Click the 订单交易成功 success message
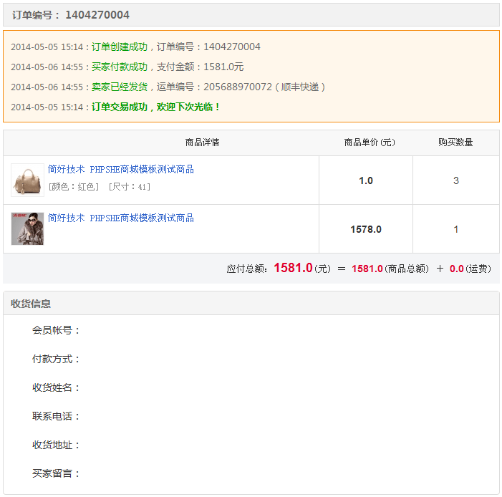Image resolution: width=502 pixels, height=497 pixels. click(x=155, y=107)
